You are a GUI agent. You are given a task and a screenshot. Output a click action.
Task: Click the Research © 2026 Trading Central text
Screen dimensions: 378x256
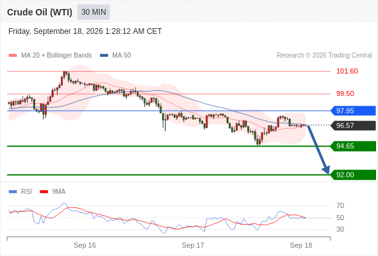pyautogui.click(x=324, y=56)
